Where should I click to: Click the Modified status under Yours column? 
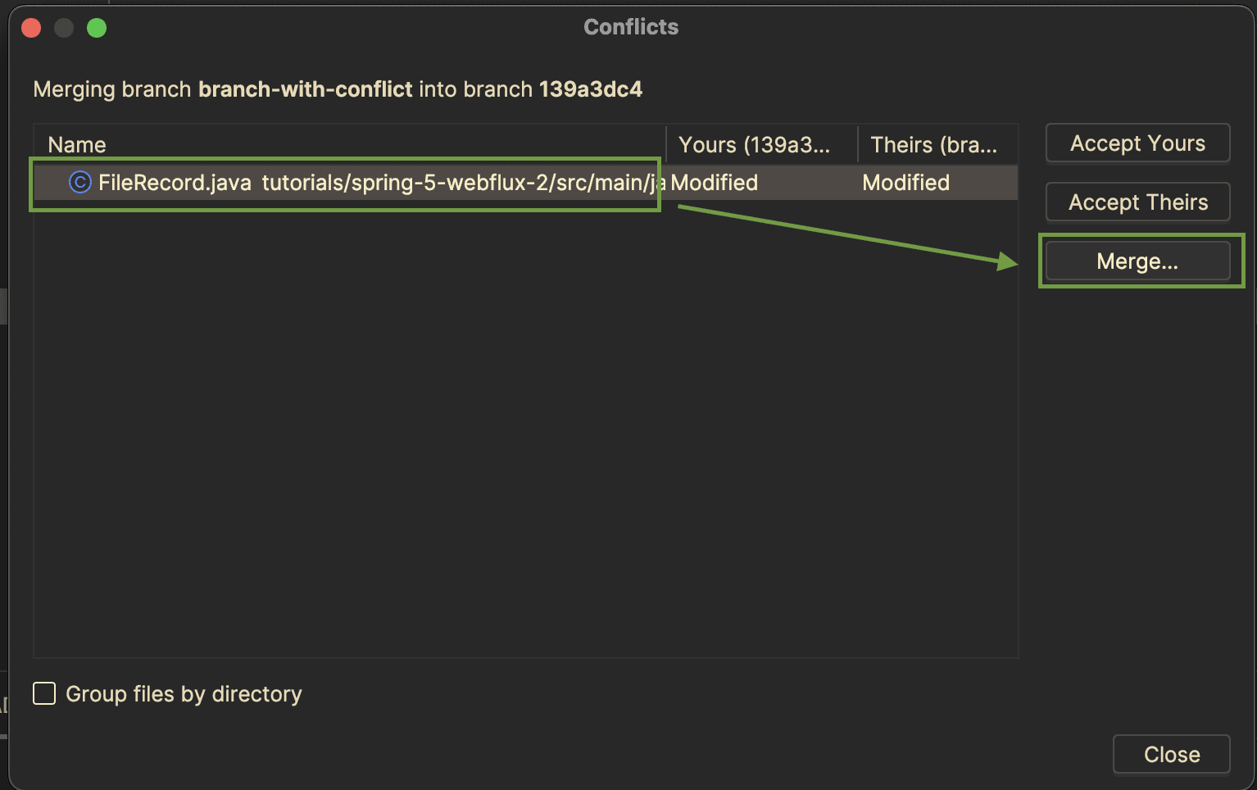point(715,183)
